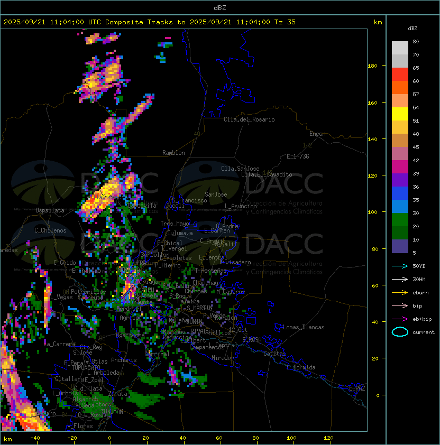Click the C_Guido place label
440x445 pixels.
click(65, 263)
